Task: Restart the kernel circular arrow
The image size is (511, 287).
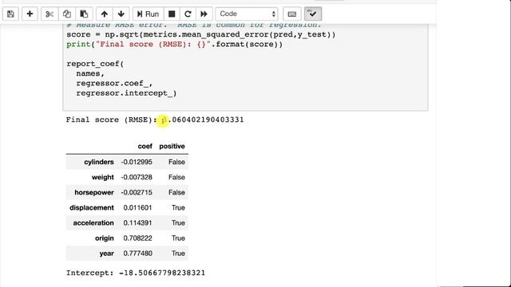Action: (x=188, y=14)
